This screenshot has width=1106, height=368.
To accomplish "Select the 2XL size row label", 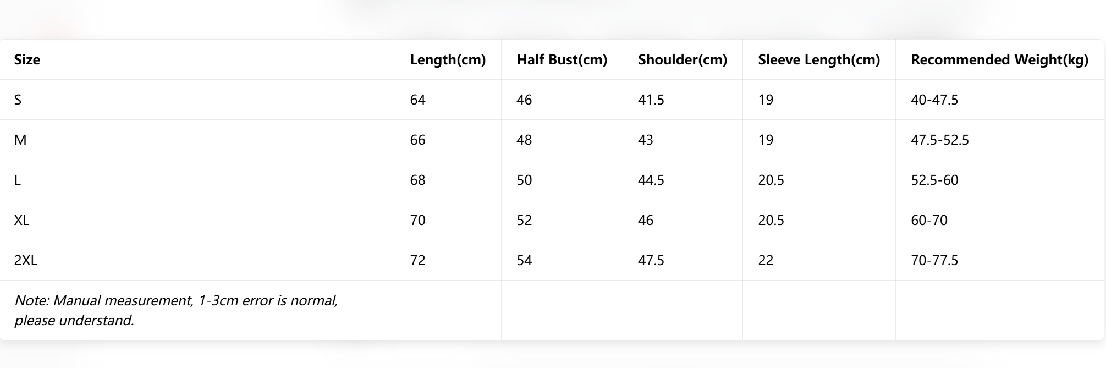I will (x=25, y=260).
